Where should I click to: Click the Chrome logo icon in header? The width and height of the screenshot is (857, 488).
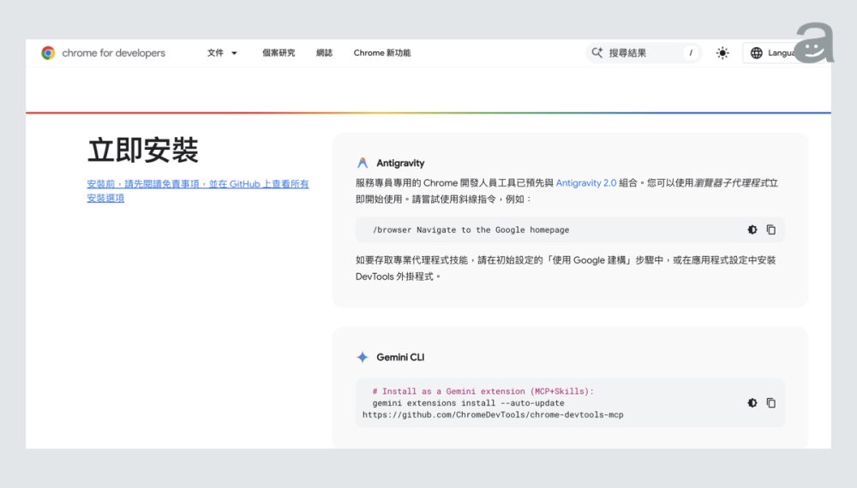pyautogui.click(x=48, y=53)
